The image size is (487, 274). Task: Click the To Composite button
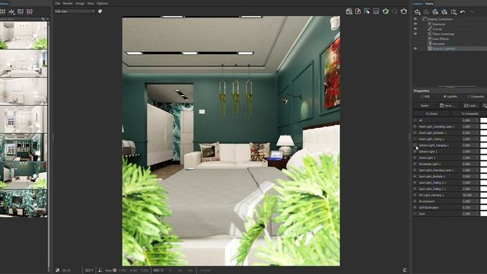point(469,113)
